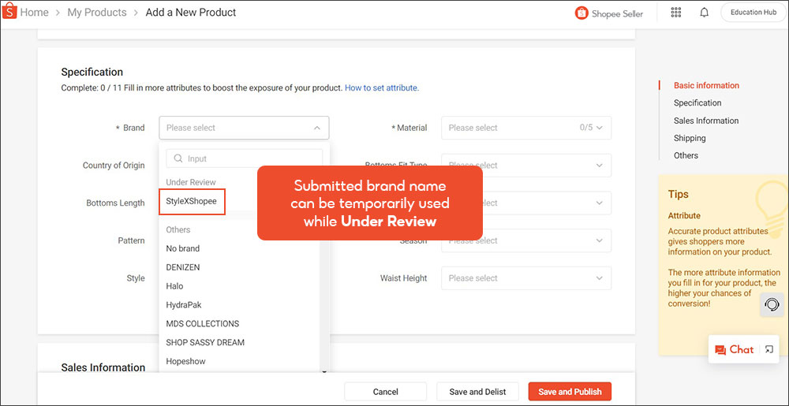The width and height of the screenshot is (789, 406).
Task: Open the apps grid menu icon
Action: 676,13
